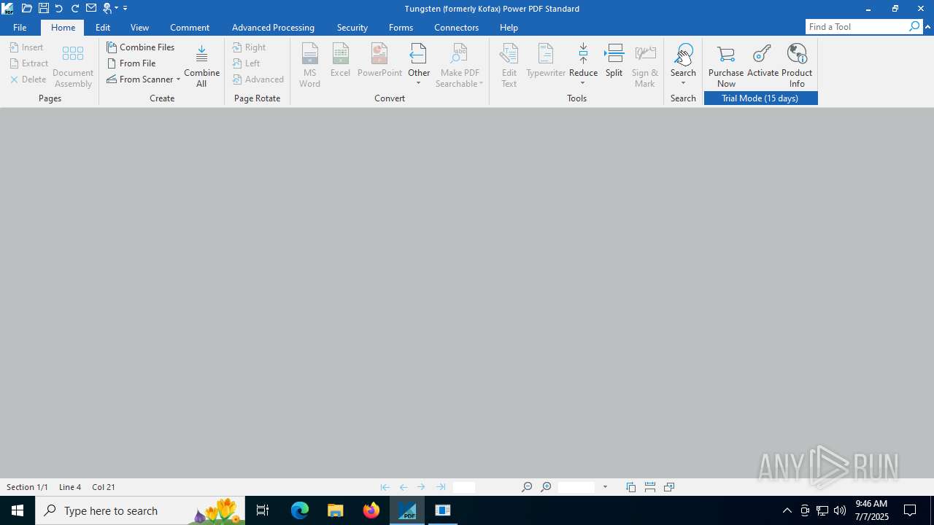The height and width of the screenshot is (525, 934).
Task: Click the Extract pages button
Action: [29, 63]
